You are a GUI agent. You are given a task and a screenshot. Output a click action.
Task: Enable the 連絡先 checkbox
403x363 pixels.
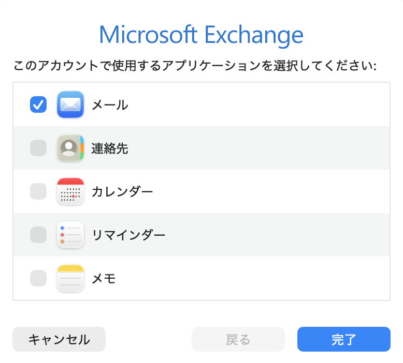pos(38,148)
